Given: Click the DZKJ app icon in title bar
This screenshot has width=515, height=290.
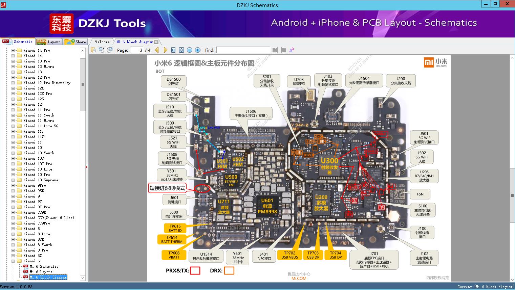Looking at the screenshot, I should (x=3, y=5).
